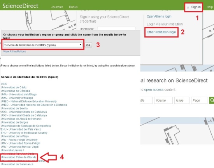Screen dimensions: 214x168
Task: Click the green search magnifier button
Action: 212,100
